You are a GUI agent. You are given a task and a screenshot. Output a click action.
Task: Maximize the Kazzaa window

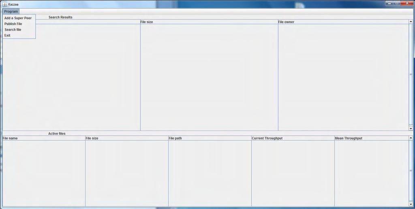pyautogui.click(x=397, y=3)
